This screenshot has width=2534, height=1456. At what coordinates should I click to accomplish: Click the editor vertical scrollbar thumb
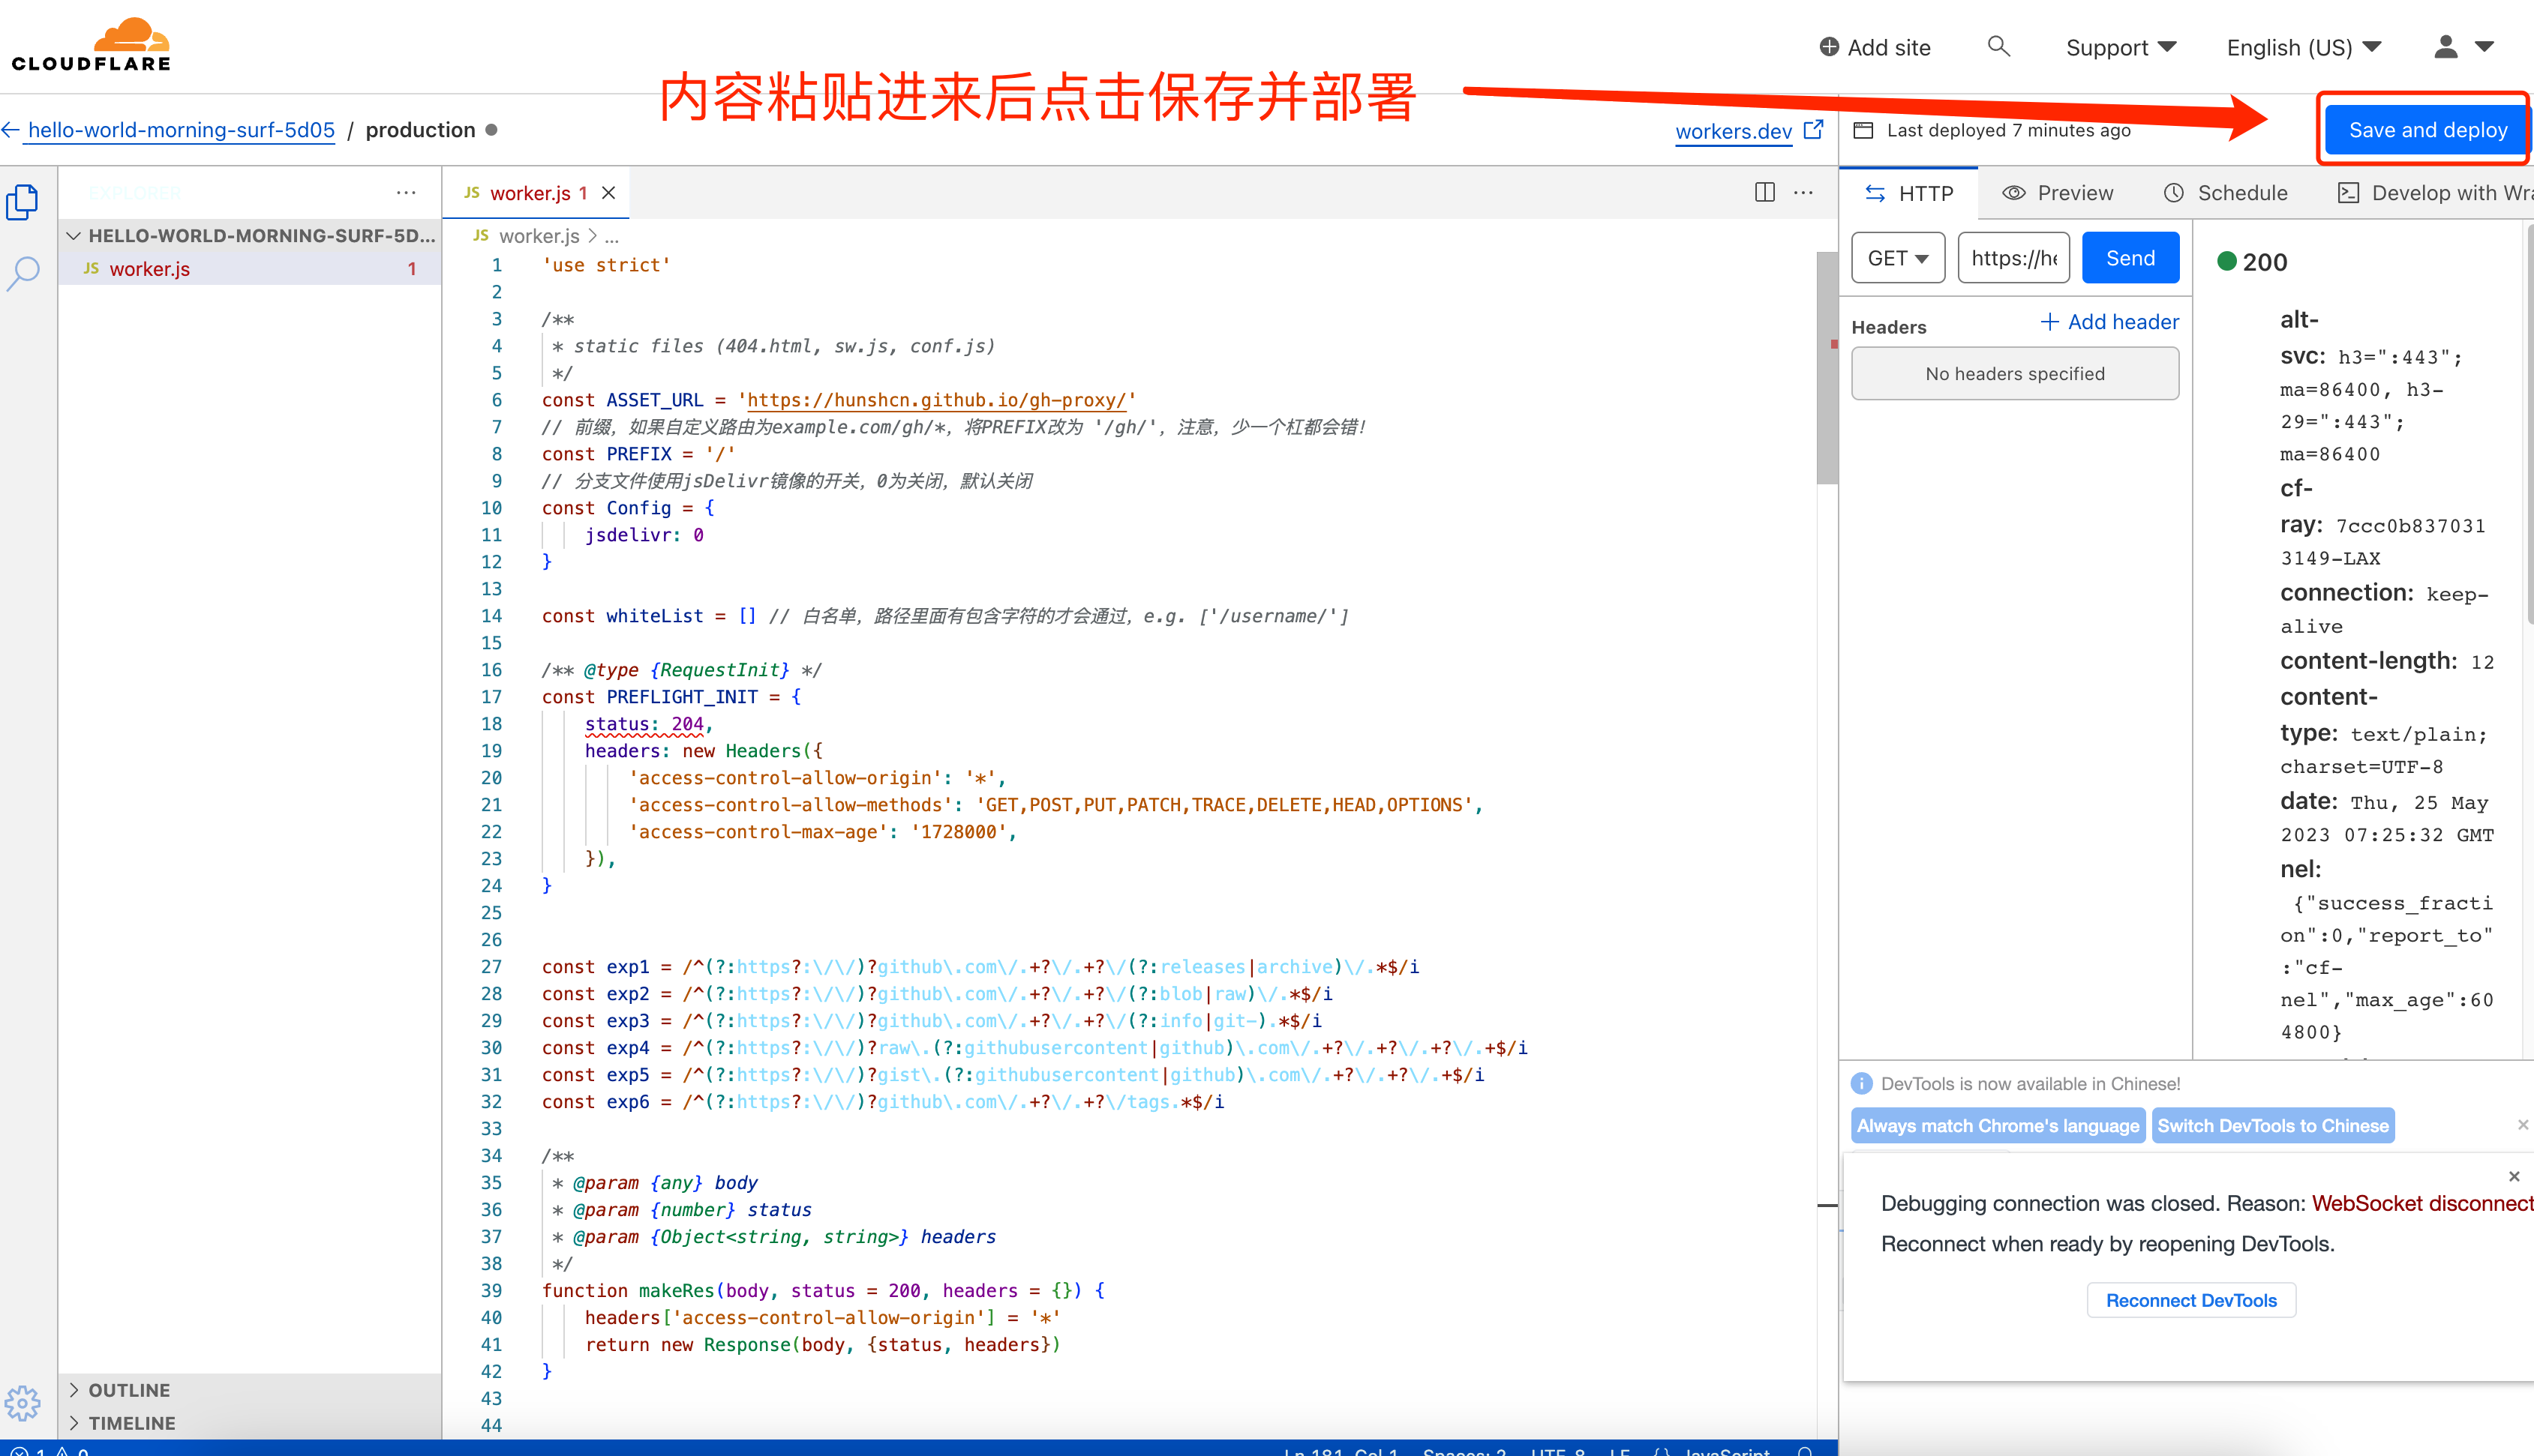click(x=1827, y=368)
